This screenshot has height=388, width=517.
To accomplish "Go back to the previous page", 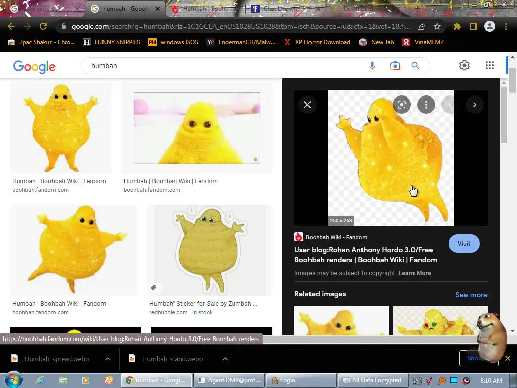I will (11, 26).
